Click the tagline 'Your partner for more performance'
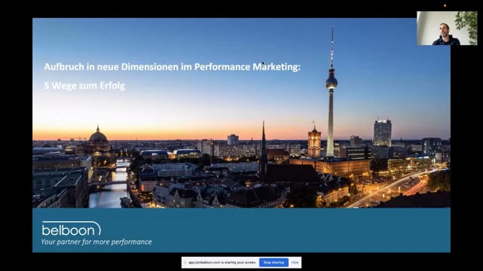483x271 pixels. point(97,242)
